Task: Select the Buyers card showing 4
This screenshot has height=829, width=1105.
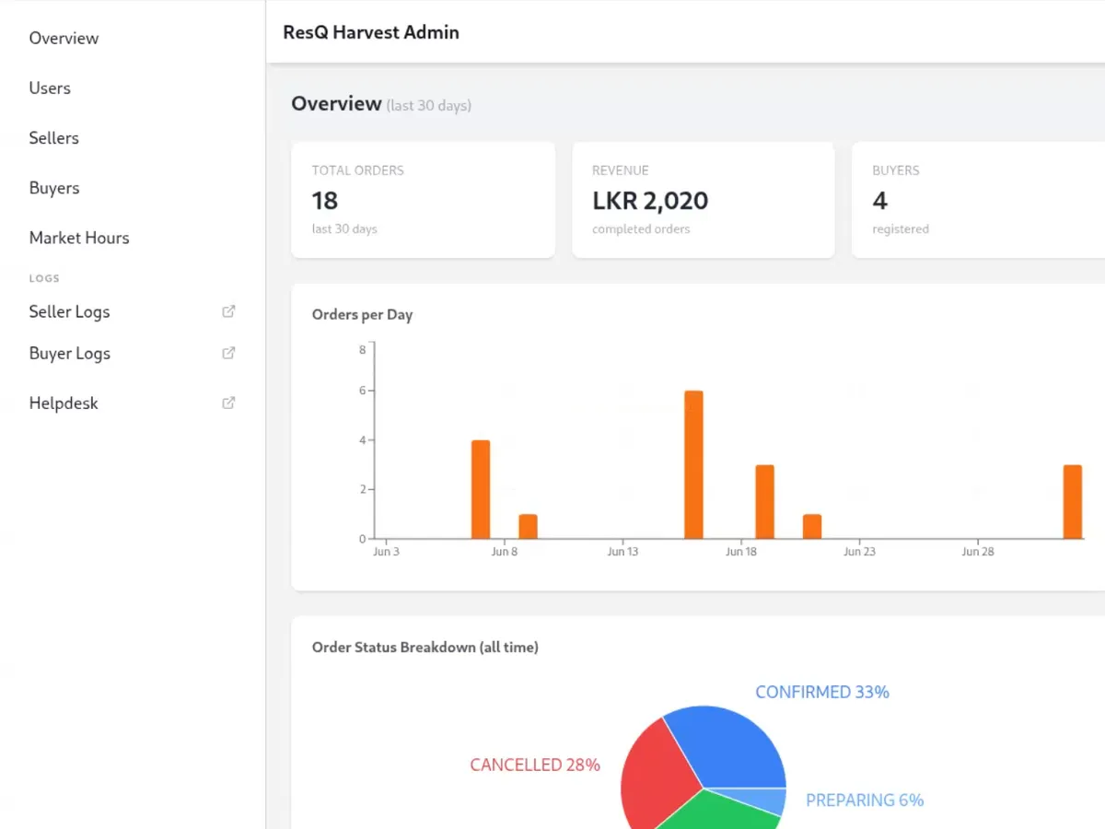Action: coord(978,200)
